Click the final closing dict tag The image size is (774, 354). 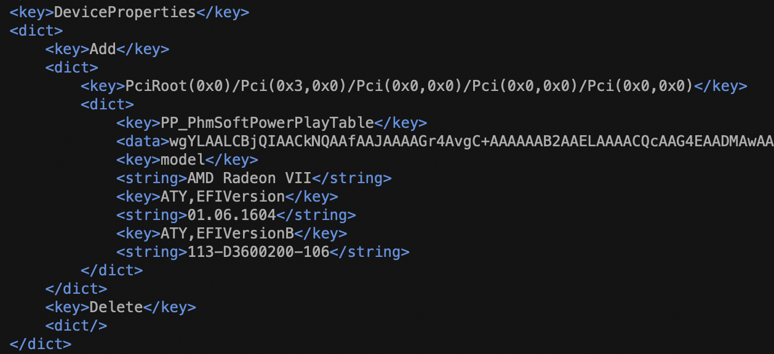(41, 344)
